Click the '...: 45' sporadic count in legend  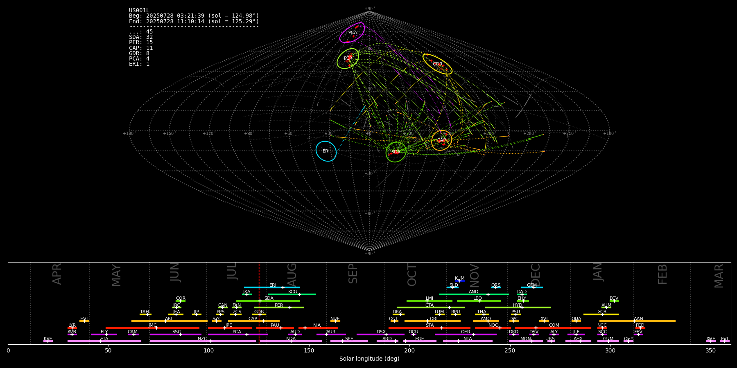pos(141,32)
